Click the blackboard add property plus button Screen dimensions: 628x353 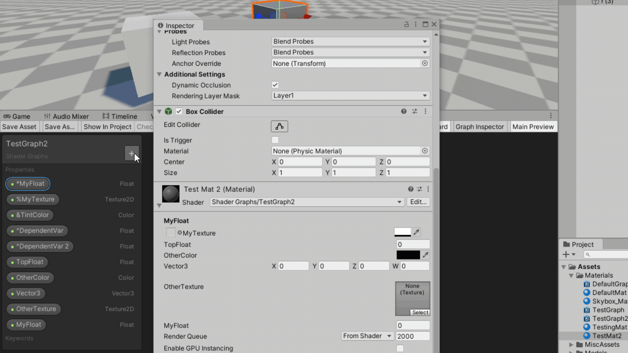131,153
